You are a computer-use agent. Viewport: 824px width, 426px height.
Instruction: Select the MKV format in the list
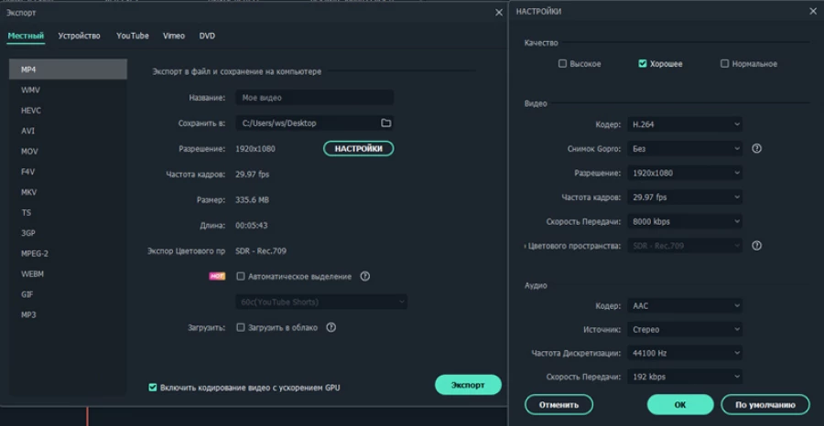pos(30,192)
